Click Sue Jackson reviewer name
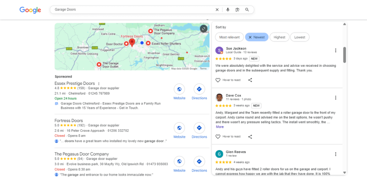 [236, 49]
